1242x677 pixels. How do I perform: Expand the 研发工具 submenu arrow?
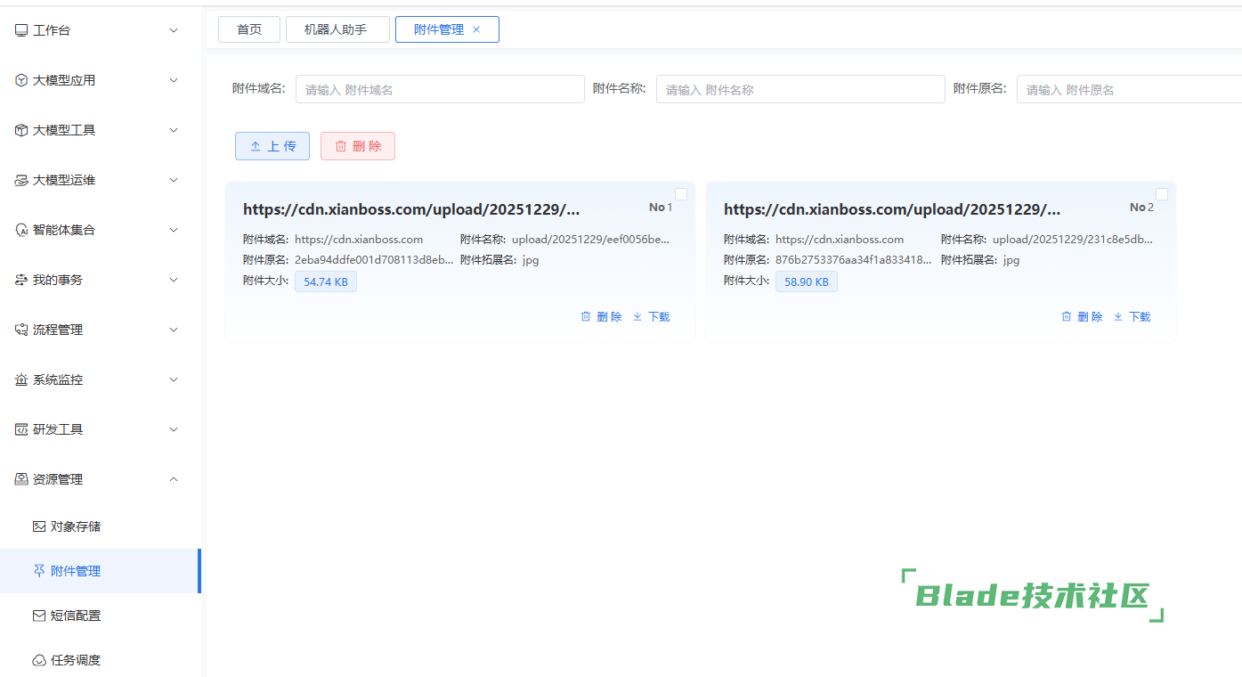click(x=174, y=429)
